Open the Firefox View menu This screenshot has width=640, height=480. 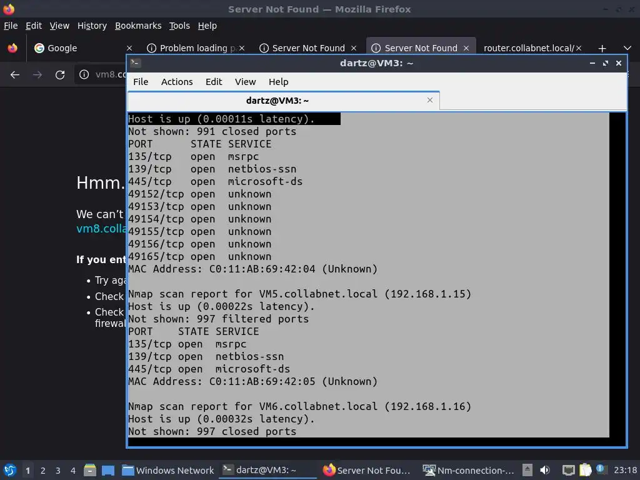59,26
